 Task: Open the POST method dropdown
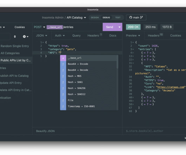pyautogui.click(x=39, y=27)
